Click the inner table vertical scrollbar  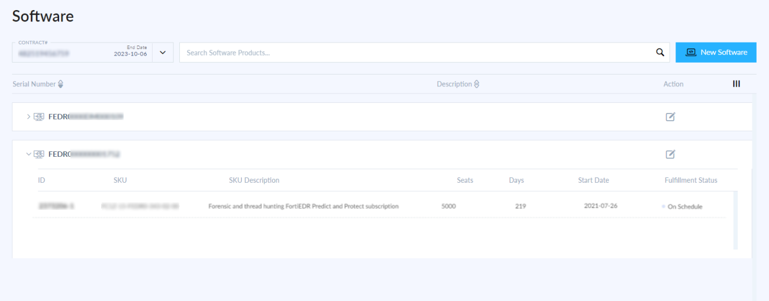(x=735, y=219)
